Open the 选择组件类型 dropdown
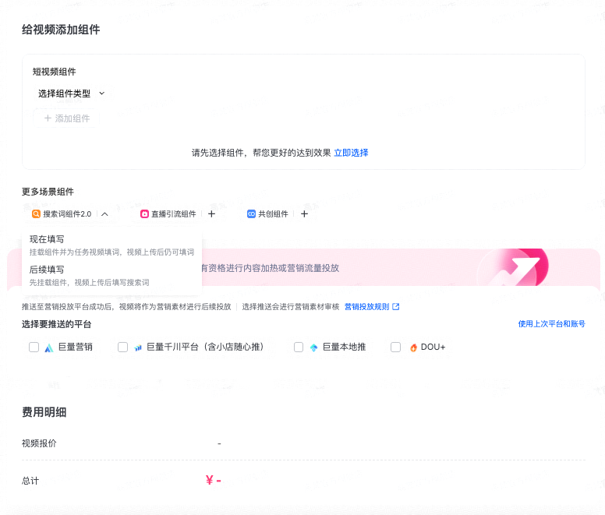The height and width of the screenshot is (515, 605). pyautogui.click(x=71, y=93)
